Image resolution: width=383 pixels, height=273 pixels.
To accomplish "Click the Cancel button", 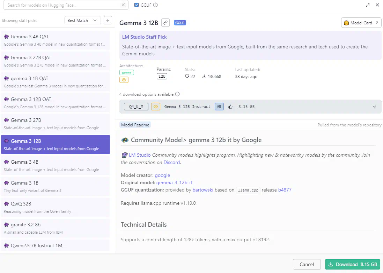I will click(307, 264).
